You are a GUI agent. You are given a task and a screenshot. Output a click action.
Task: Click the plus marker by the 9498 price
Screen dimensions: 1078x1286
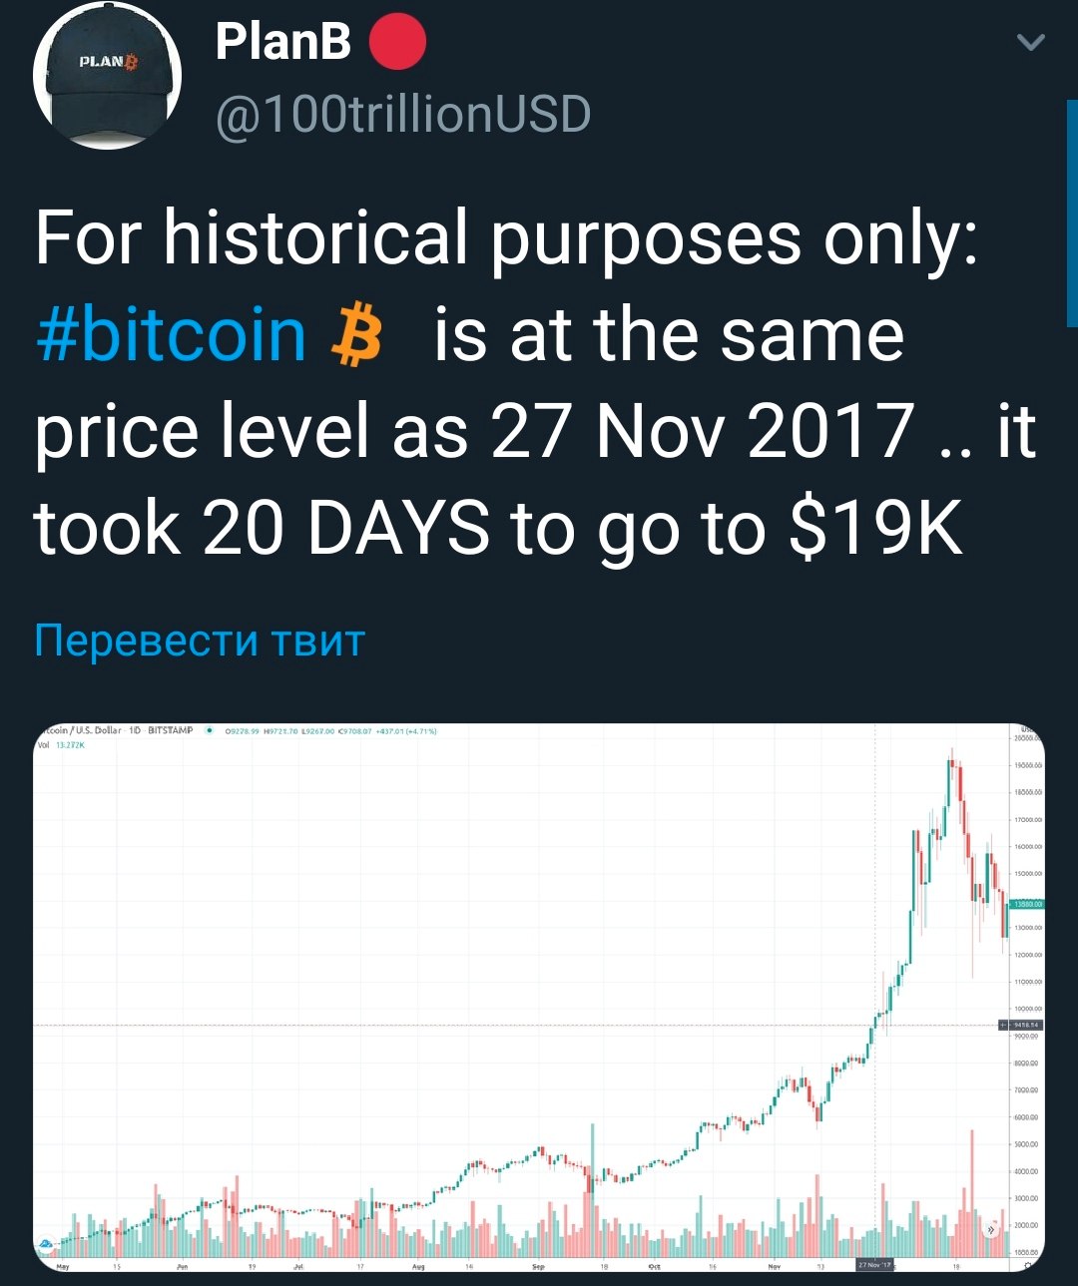1004,1025
